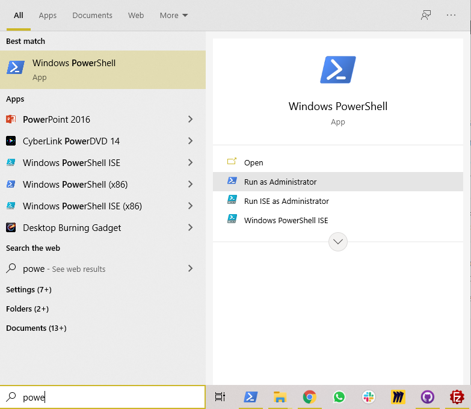Switch to the Apps tab
471x409 pixels.
(x=48, y=15)
